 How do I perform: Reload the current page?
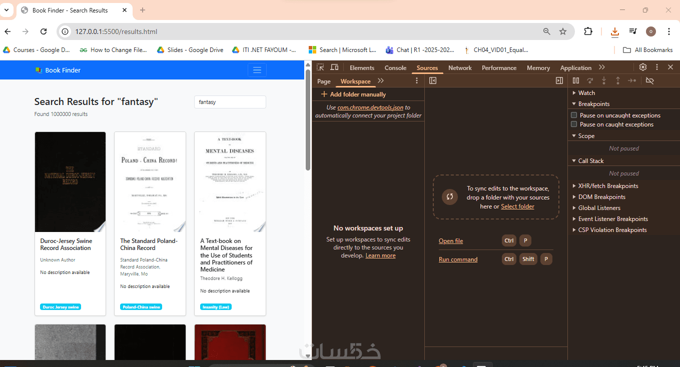44,31
